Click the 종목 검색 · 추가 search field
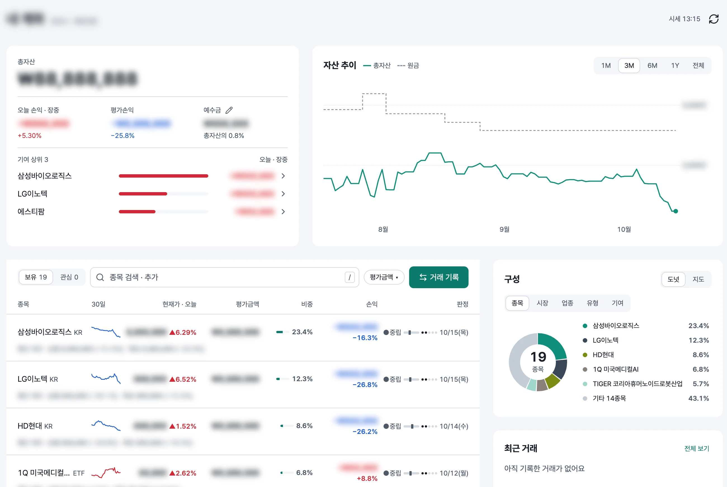The height and width of the screenshot is (487, 727). click(225, 277)
